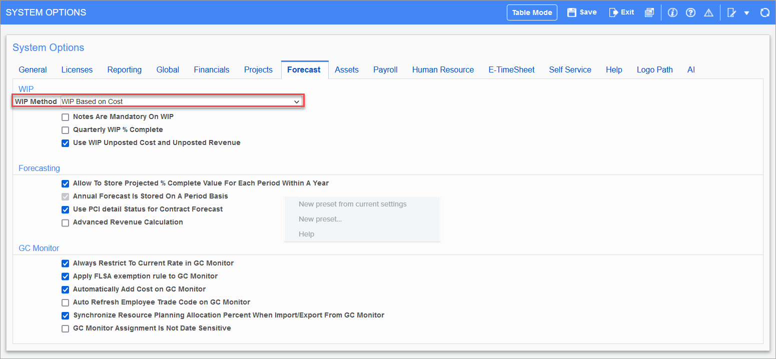
Task: Click the edit page pencil icon
Action: pyautogui.click(x=731, y=12)
